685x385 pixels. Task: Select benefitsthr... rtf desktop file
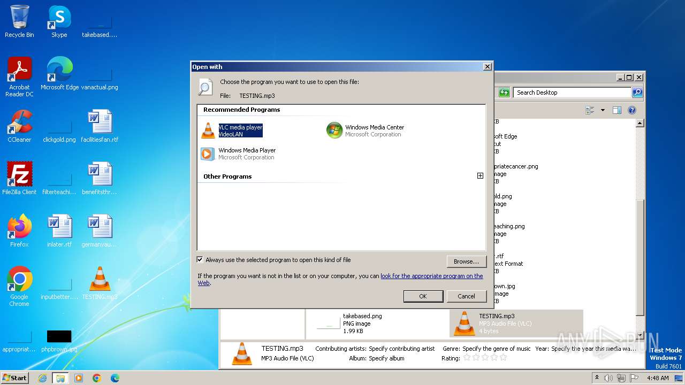point(100,179)
